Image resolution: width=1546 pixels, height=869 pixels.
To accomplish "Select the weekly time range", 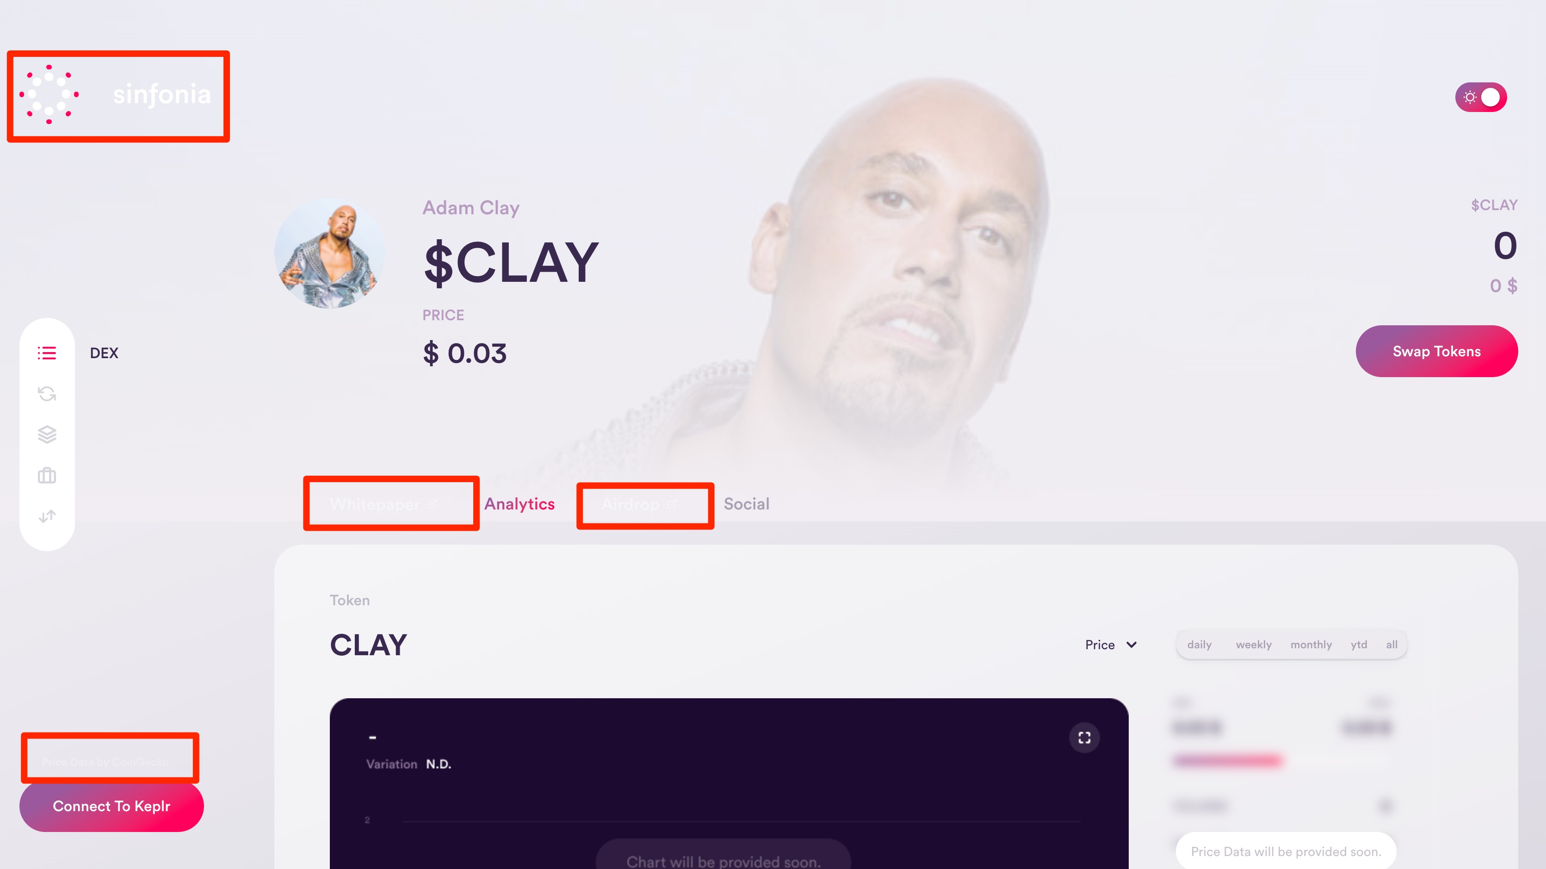I will [x=1253, y=645].
